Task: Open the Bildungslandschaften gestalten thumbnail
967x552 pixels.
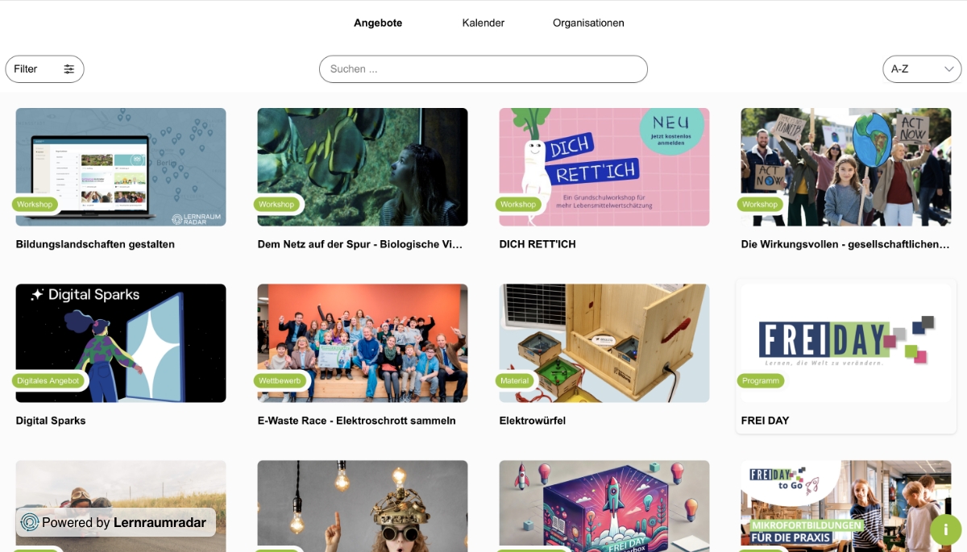Action: click(121, 167)
